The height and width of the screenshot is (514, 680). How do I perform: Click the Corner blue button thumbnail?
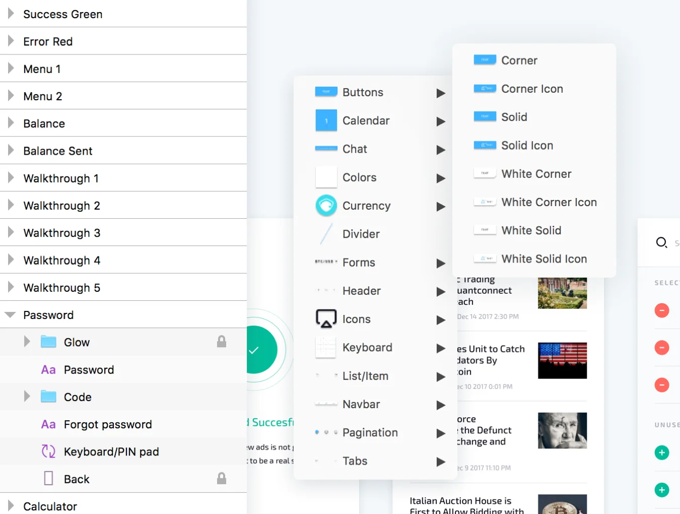[485, 59]
